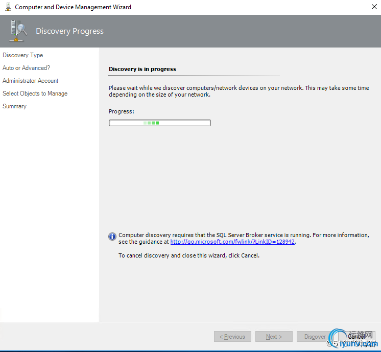Screen dimensions: 381x352
Task: Click the Discovery Progress header title
Action: coord(70,31)
